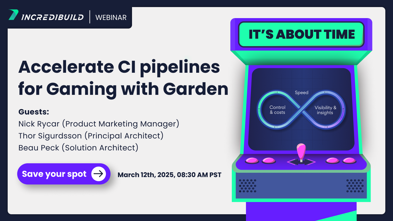This screenshot has height=221, width=393.
Task: Click the text for Gaming with Garden
Action: [123, 89]
